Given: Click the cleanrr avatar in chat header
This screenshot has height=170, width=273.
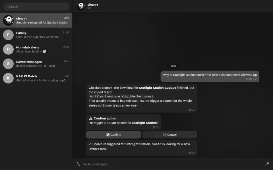Looking at the screenshot, I should pos(81,6).
